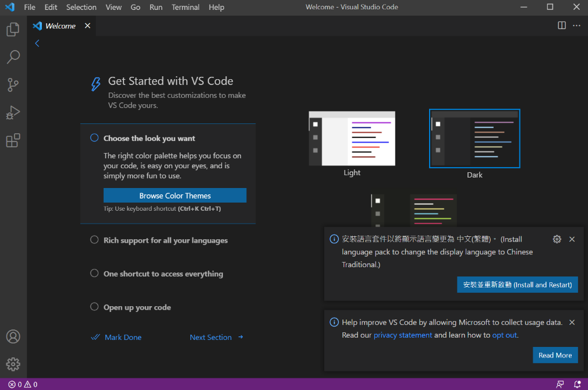The height and width of the screenshot is (390, 588).
Task: Click the arrow next to Next Section
Action: (x=241, y=337)
